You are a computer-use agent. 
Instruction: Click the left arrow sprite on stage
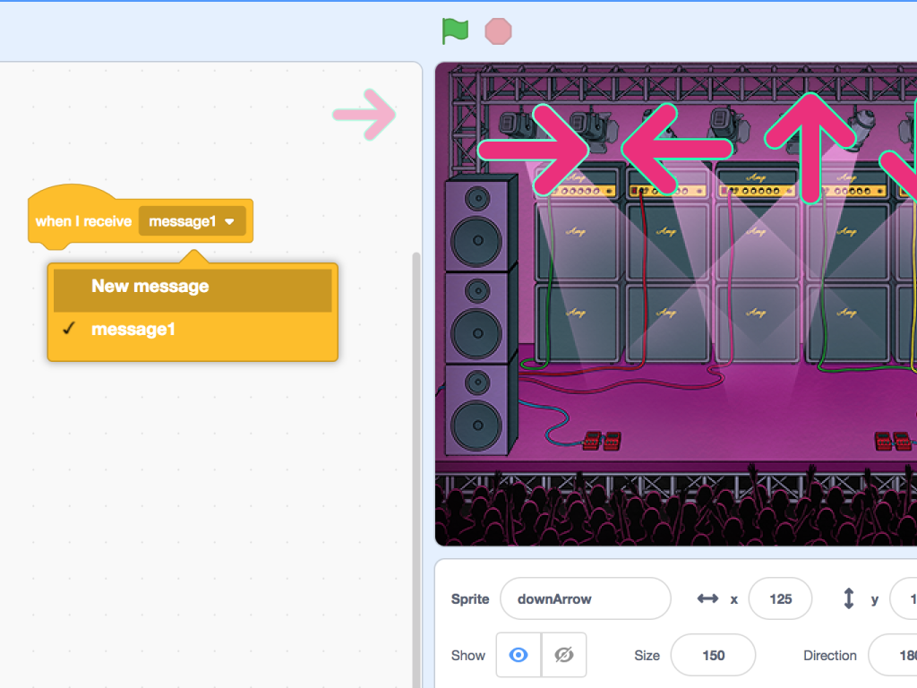[677, 150]
